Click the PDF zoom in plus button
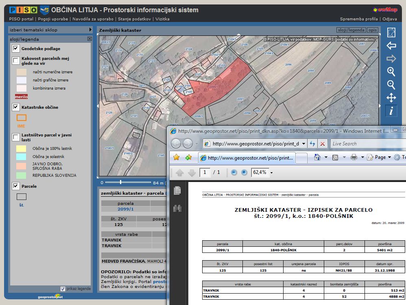Image resolution: width=406 pixels, height=305 pixels. tap(244, 172)
